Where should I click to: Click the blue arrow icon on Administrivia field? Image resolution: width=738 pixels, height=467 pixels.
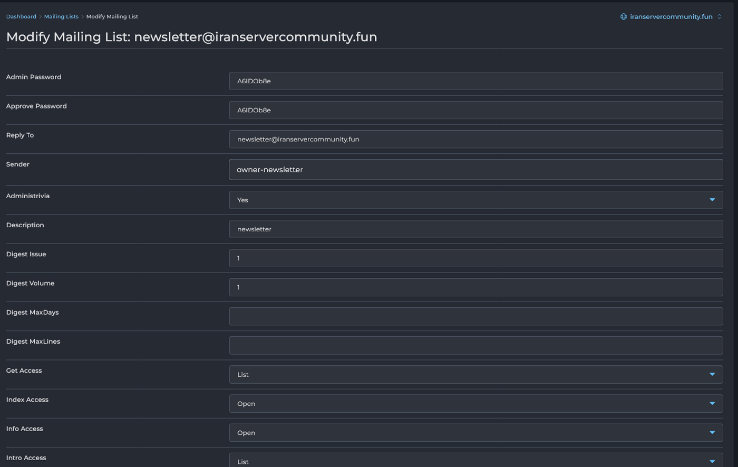tap(713, 200)
